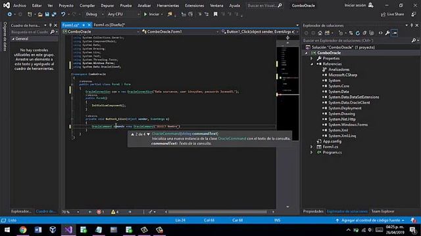
Task: Switch to the Form1.cs [Diseño] tab
Action: 109,25
